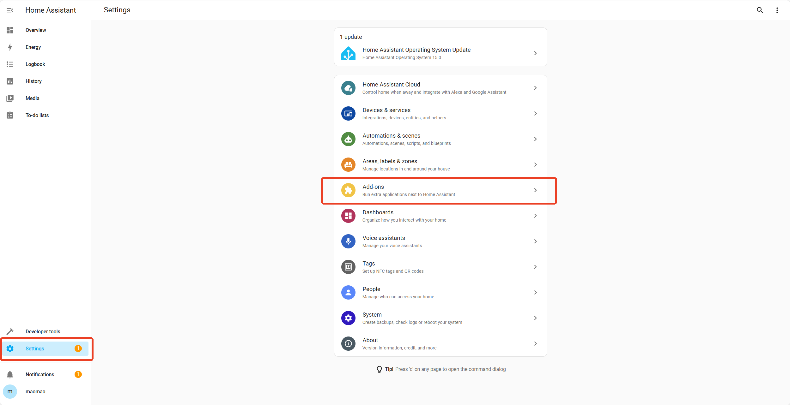Open Developer tools from sidebar
The width and height of the screenshot is (790, 405).
click(x=43, y=331)
